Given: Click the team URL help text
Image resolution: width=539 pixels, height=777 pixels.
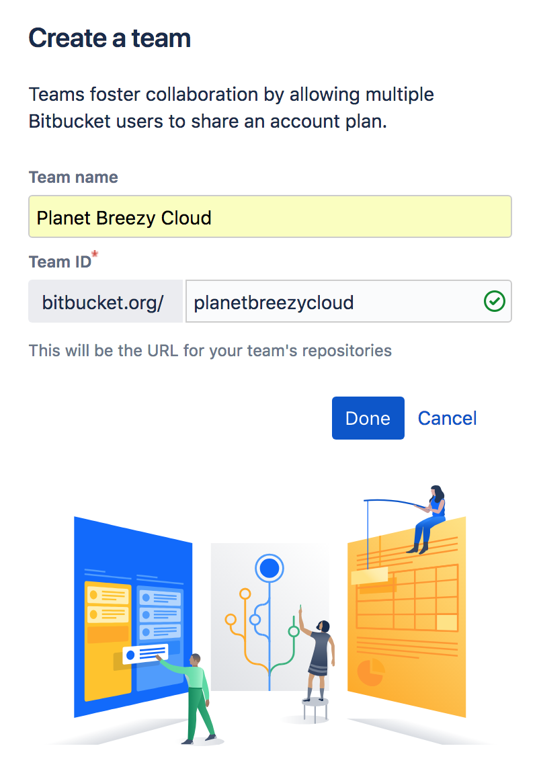Looking at the screenshot, I should (210, 350).
